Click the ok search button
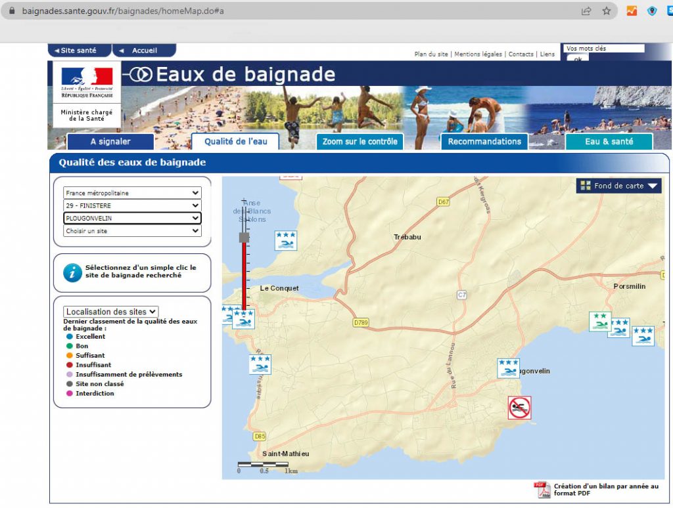673x508 pixels. (x=578, y=58)
